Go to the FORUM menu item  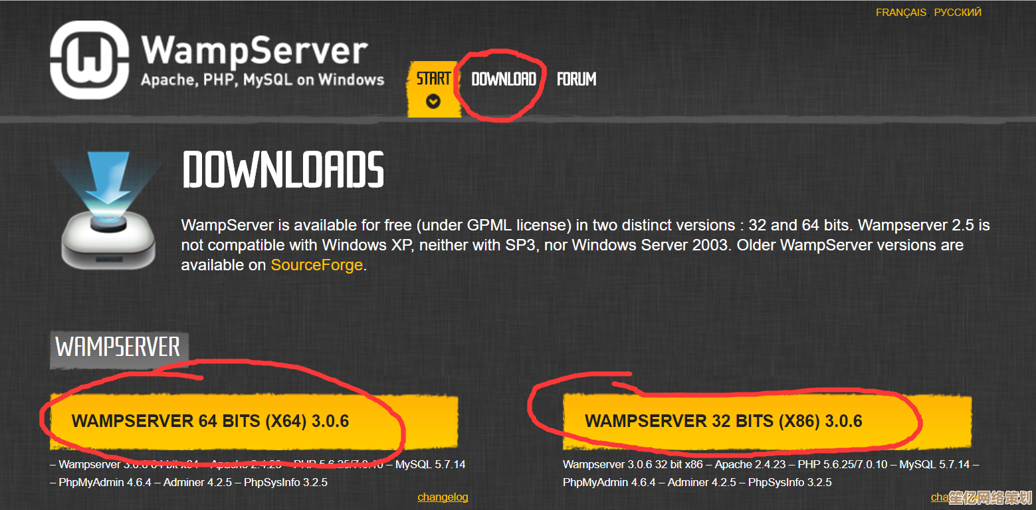click(x=576, y=79)
